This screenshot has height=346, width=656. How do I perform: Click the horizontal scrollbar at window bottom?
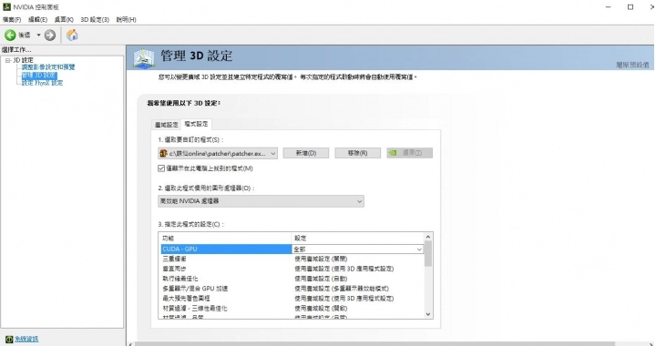[374, 344]
